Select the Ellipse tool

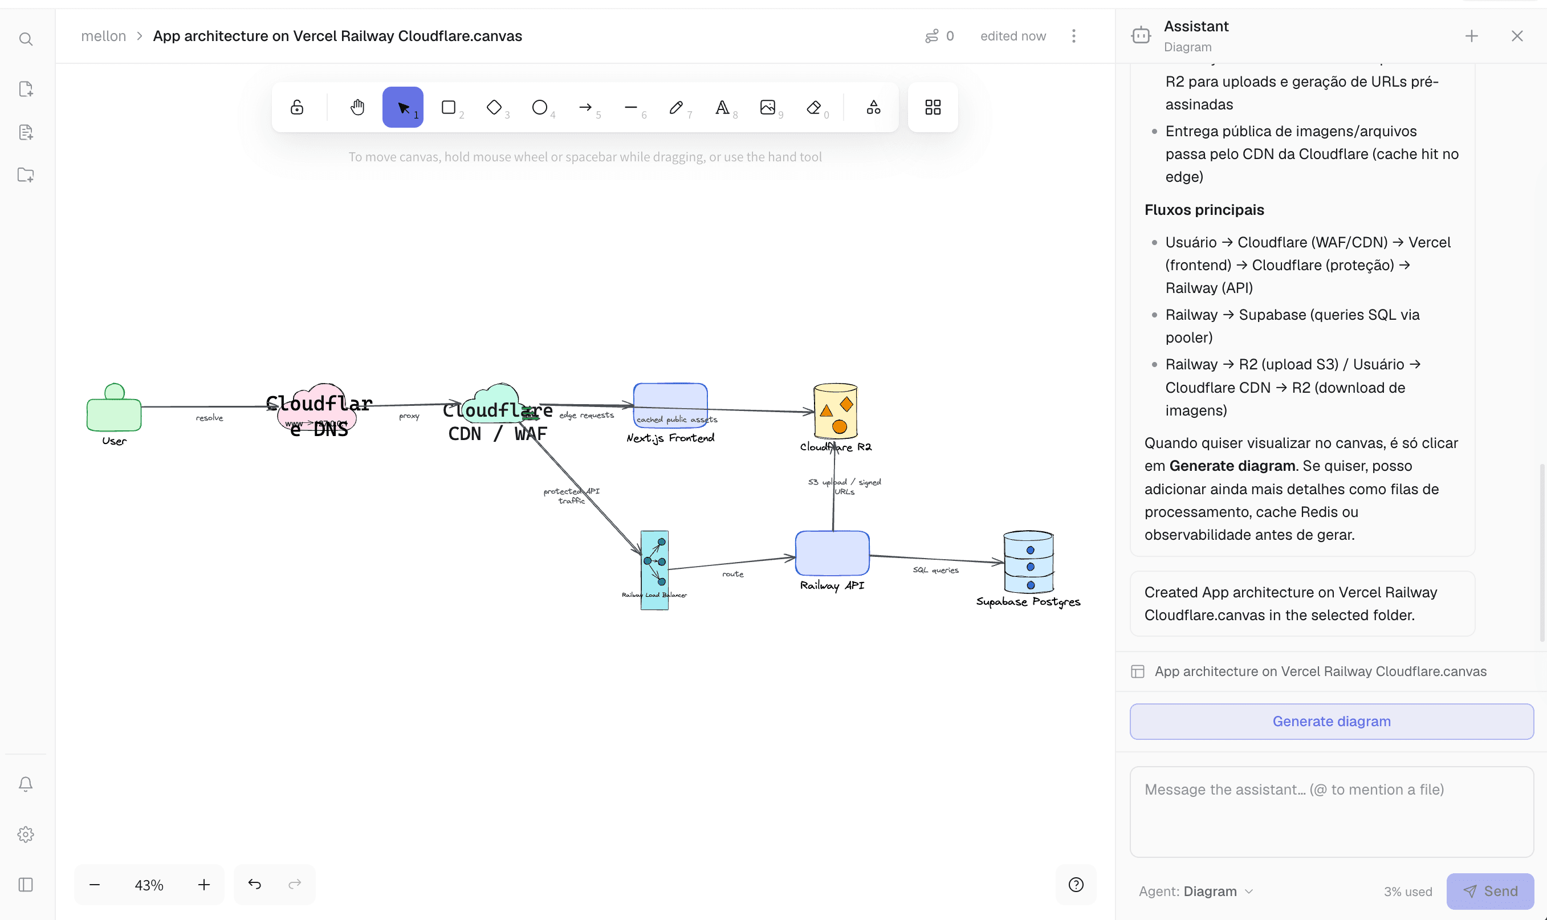[x=540, y=107]
